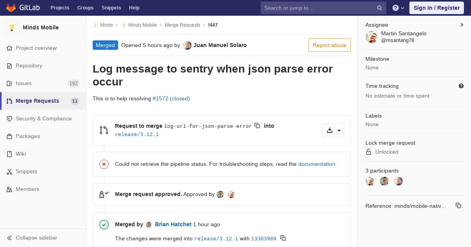Screen dimensions: 471x247
Task: Open the help question-mark dropdown
Action: (x=398, y=8)
